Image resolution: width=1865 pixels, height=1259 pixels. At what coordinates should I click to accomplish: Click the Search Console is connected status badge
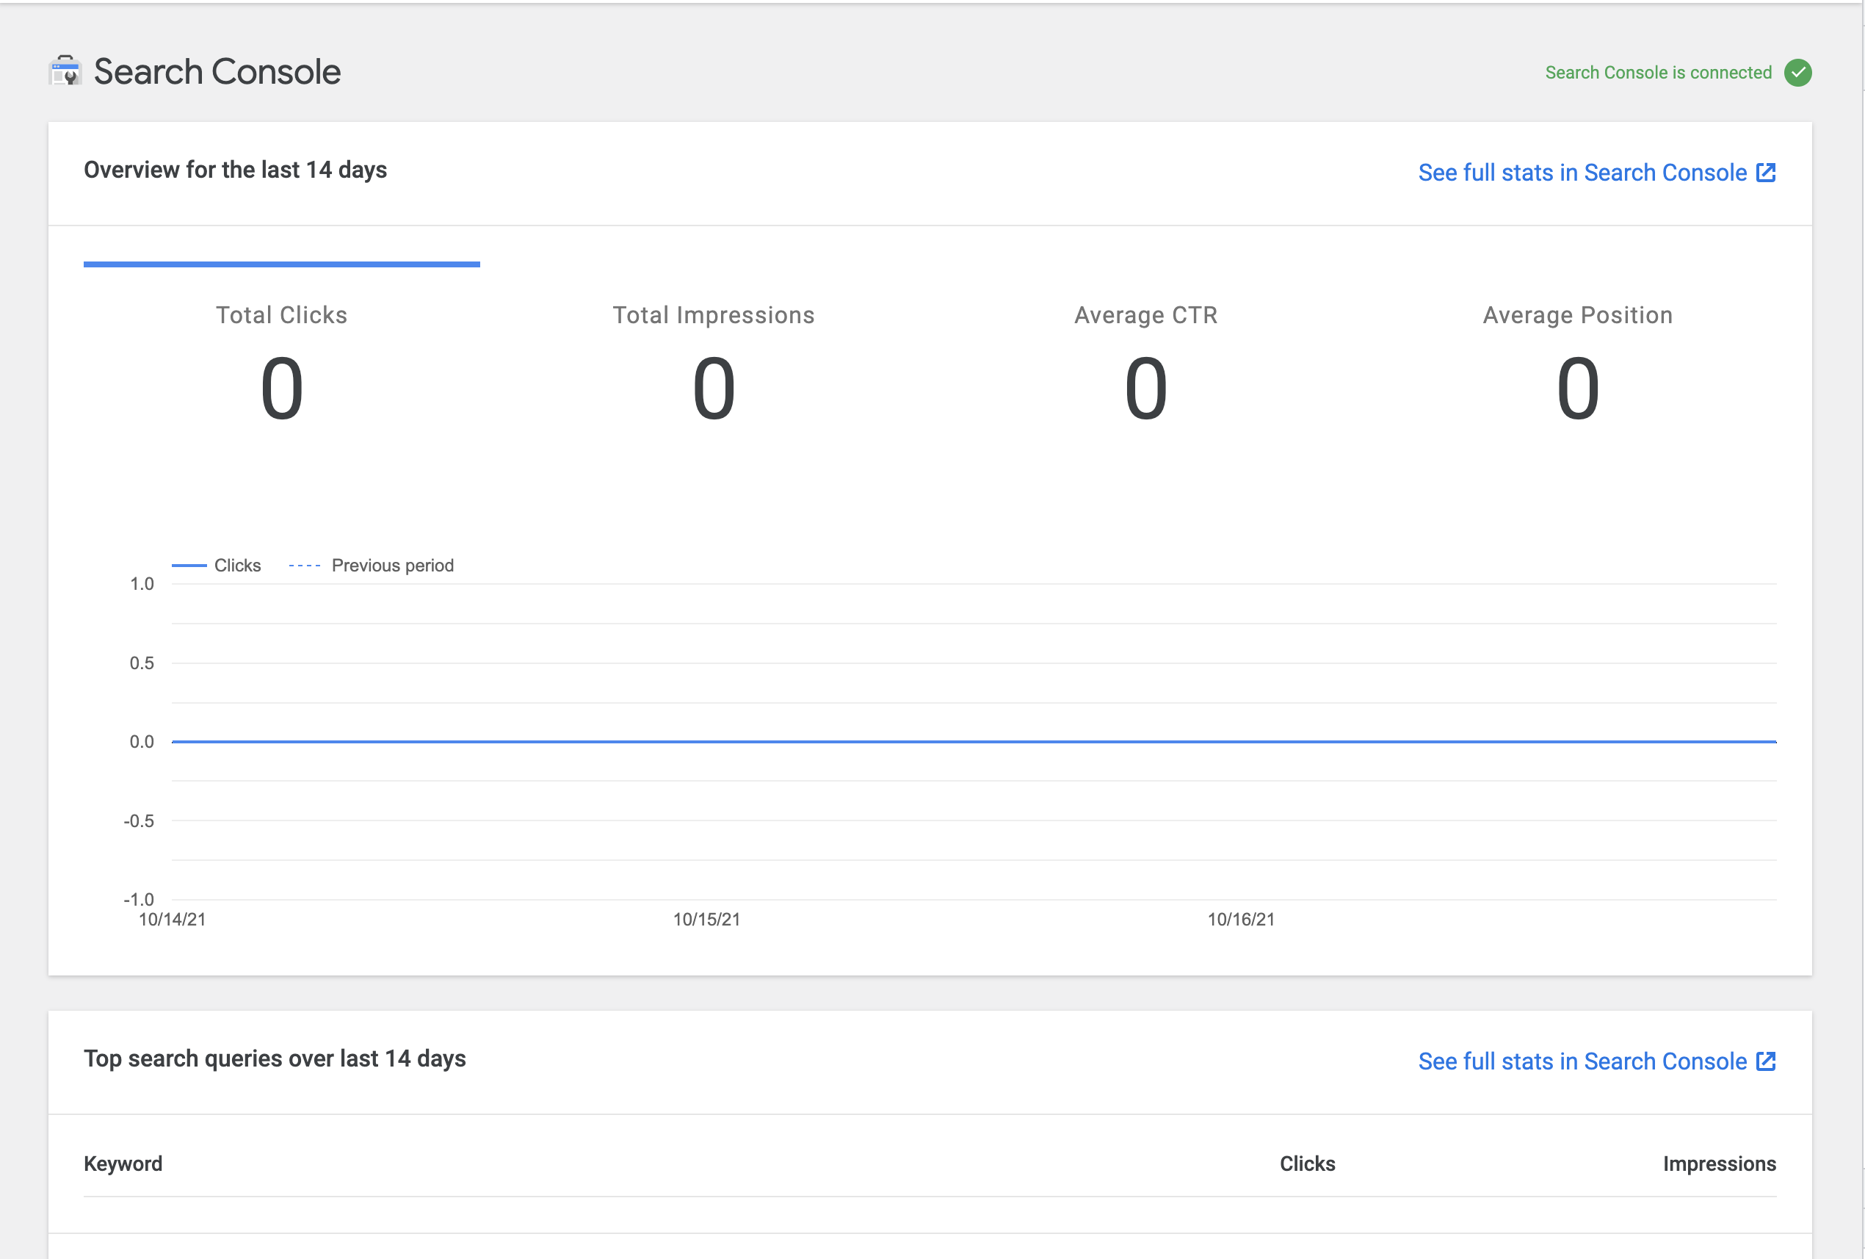1658,72
